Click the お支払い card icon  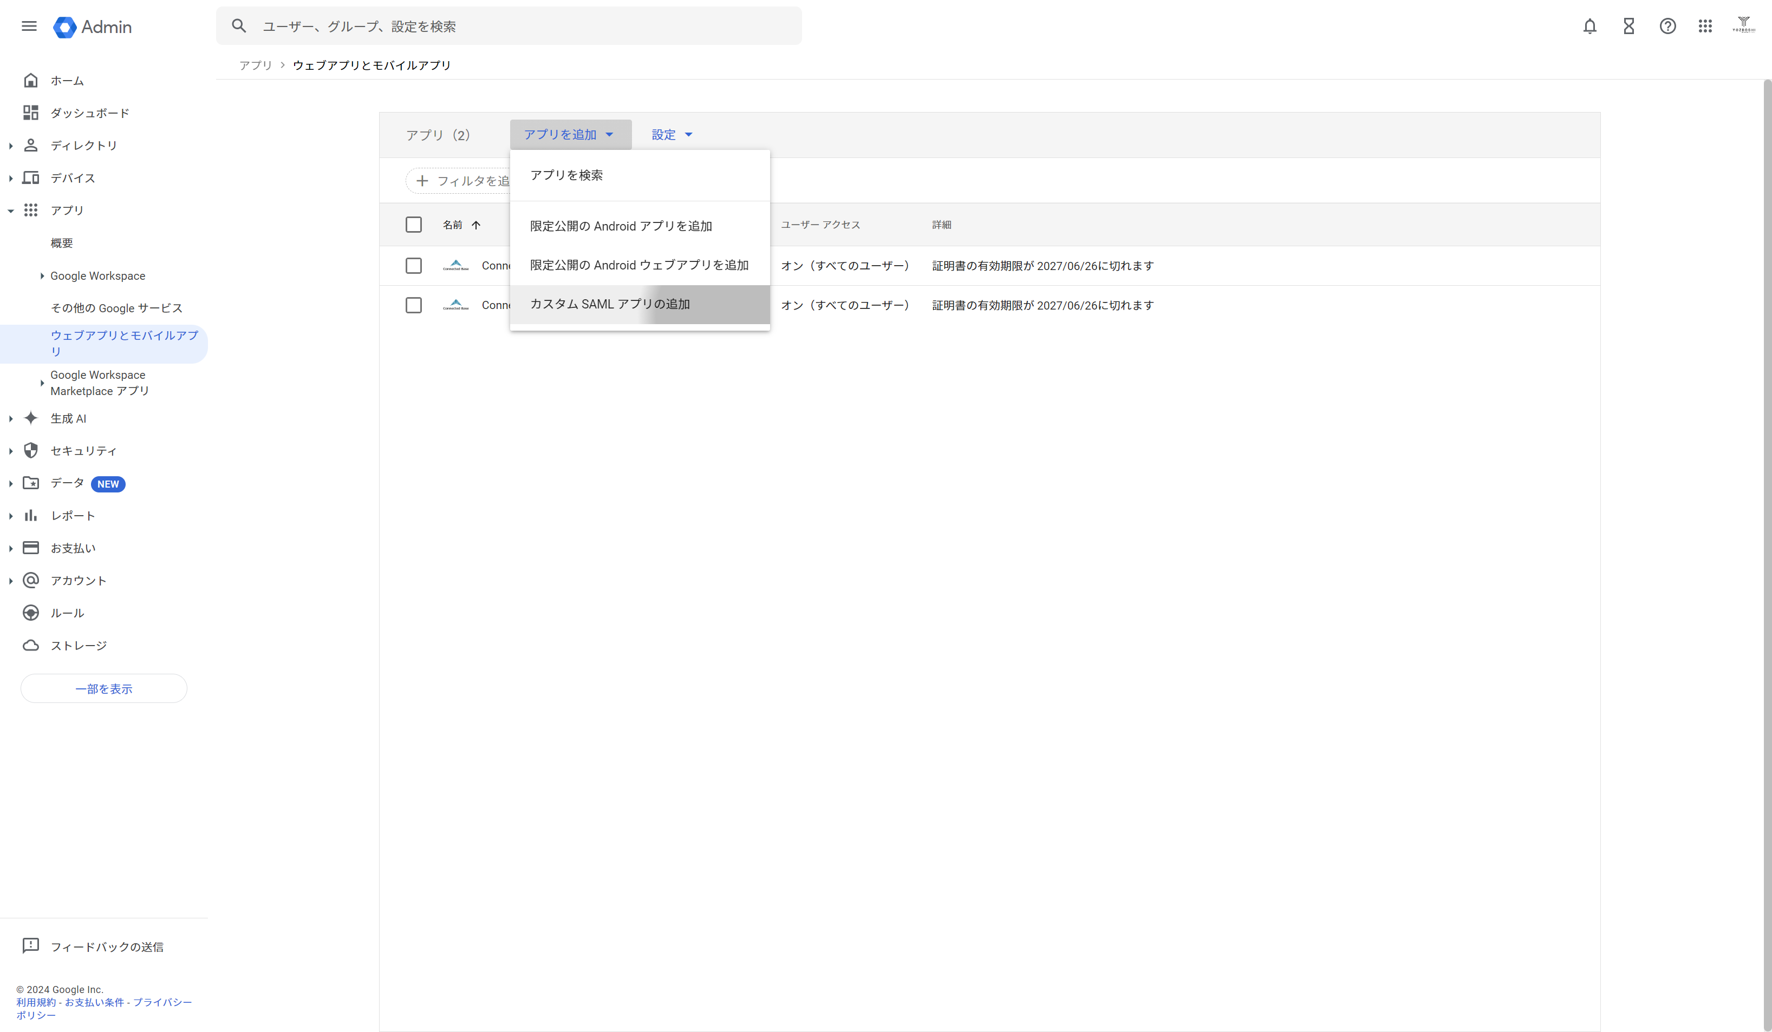(x=31, y=548)
